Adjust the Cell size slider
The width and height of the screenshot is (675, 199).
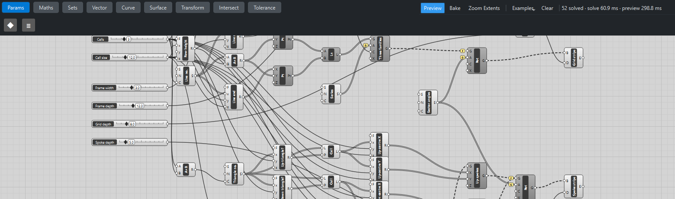[x=129, y=57]
